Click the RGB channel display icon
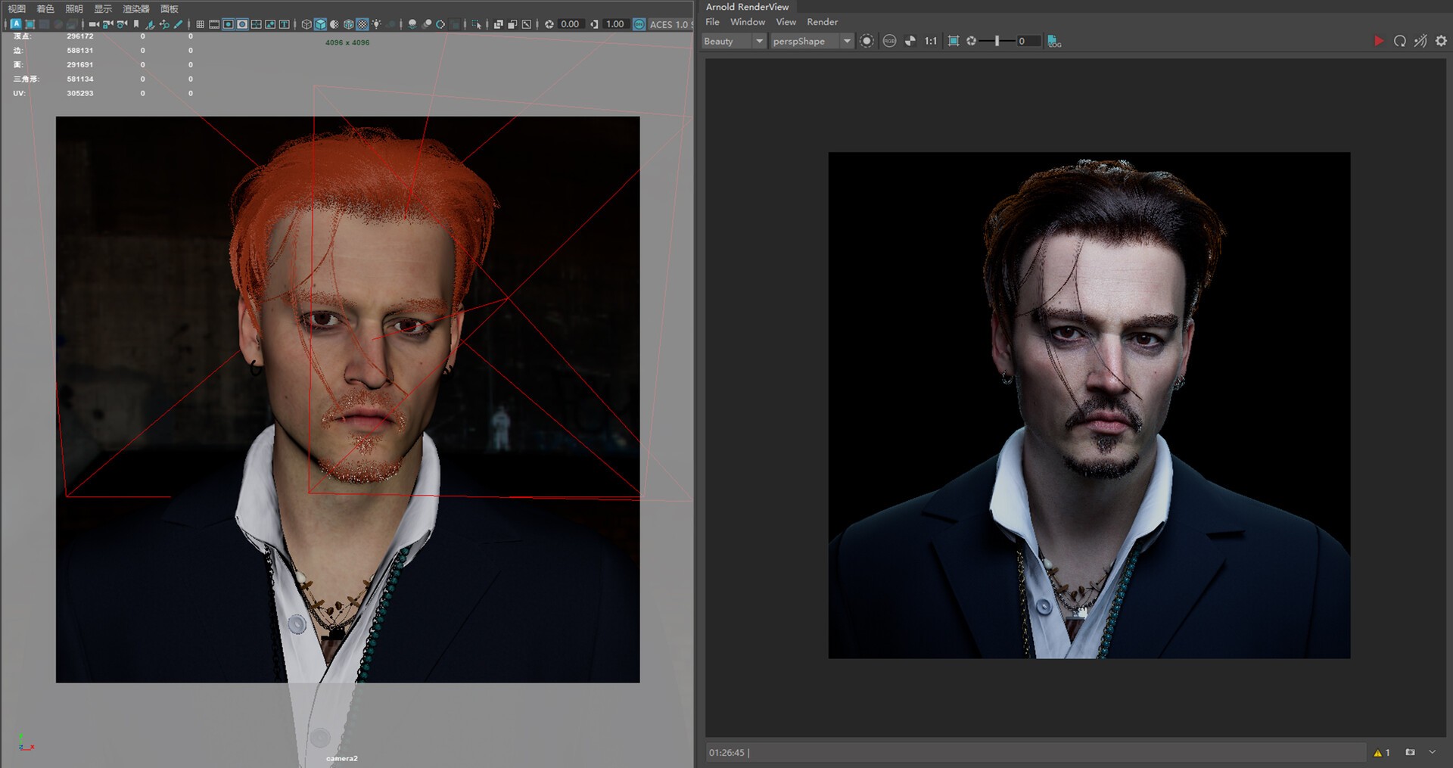This screenshot has height=768, width=1453. pyautogui.click(x=889, y=41)
